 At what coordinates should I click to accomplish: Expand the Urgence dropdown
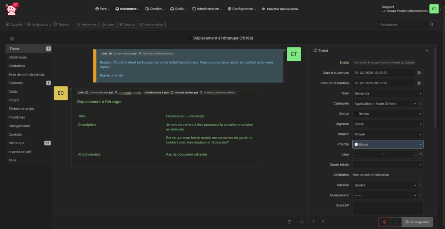(x=387, y=124)
